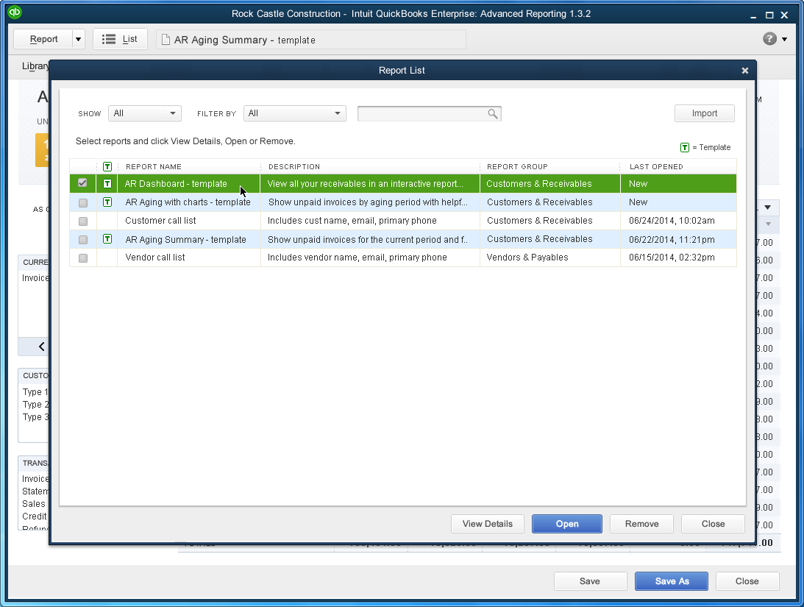
Task: Select the Customer call list report name
Action: coord(160,221)
